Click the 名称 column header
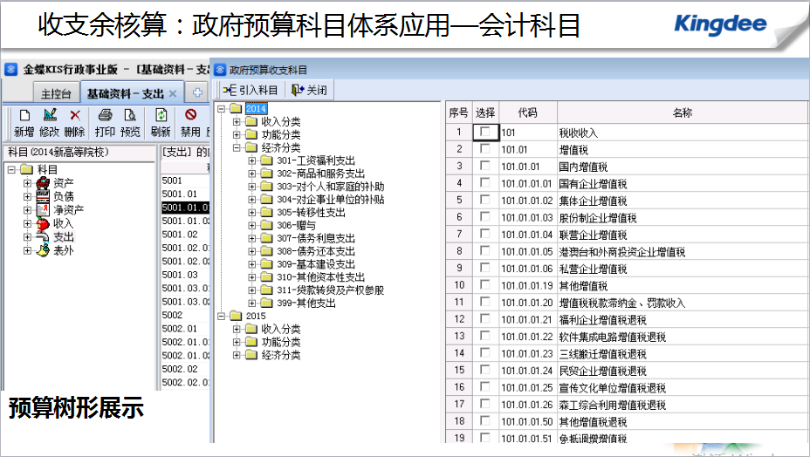The image size is (810, 457). [x=682, y=113]
